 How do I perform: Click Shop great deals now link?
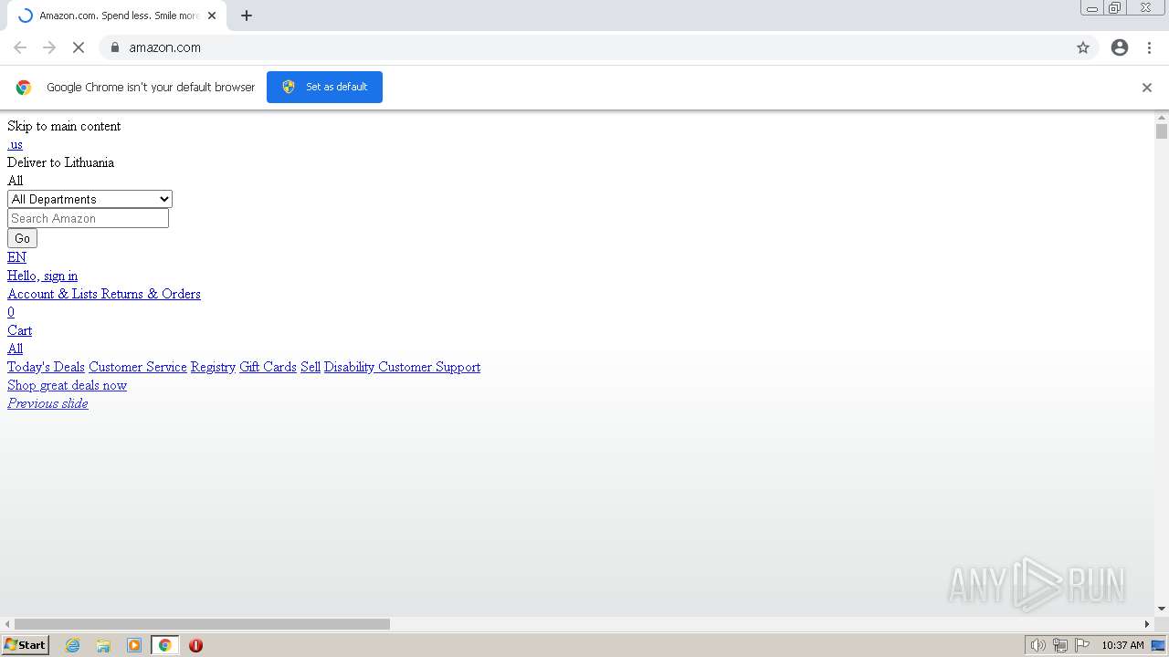[67, 385]
